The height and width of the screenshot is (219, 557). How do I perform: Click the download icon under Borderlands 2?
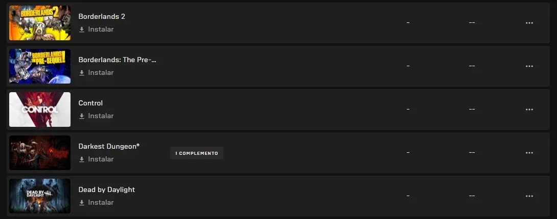tap(82, 30)
